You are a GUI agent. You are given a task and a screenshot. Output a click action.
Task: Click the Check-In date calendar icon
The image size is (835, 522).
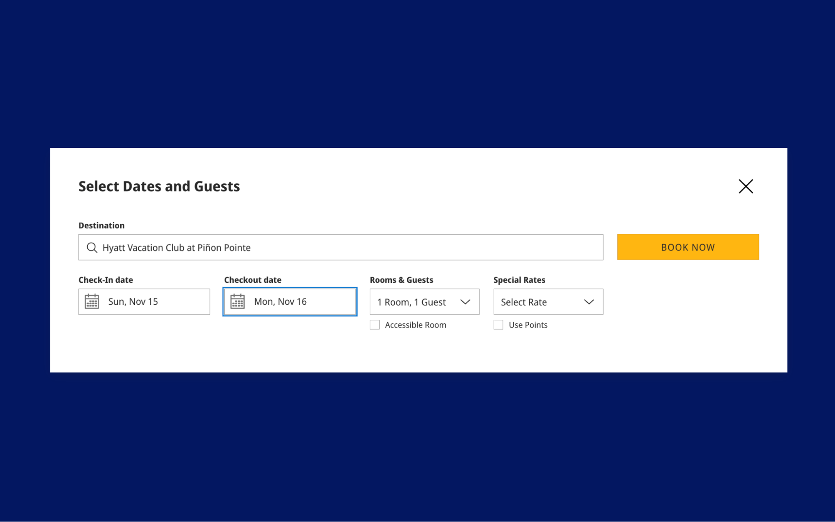pyautogui.click(x=92, y=302)
